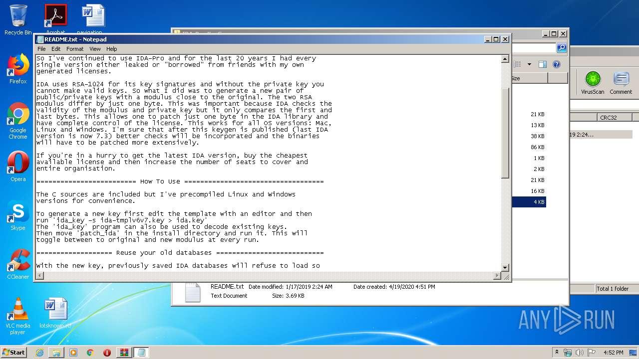Open the VLC media player shortcut
The height and width of the screenshot is (359, 639).
click(18, 316)
